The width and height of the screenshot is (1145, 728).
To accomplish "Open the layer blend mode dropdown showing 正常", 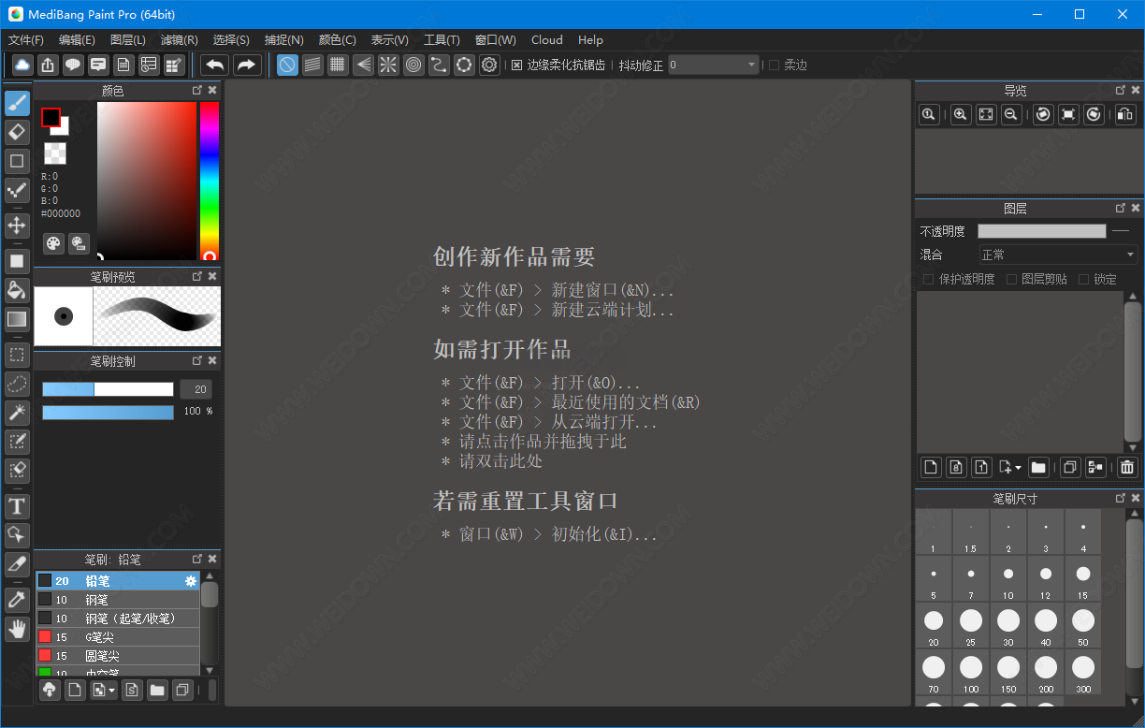I will coord(1057,254).
